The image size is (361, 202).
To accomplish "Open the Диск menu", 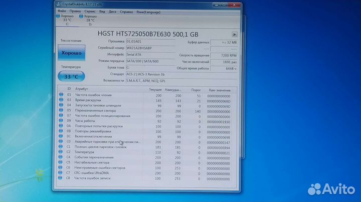I will [113, 10].
